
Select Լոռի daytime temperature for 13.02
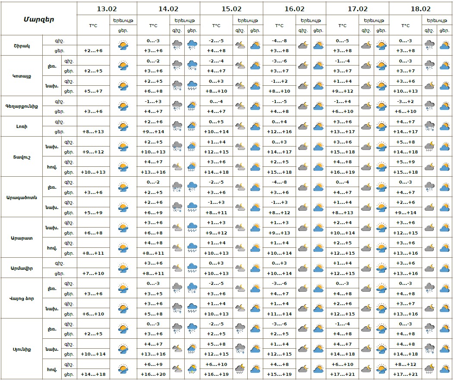click(93, 131)
